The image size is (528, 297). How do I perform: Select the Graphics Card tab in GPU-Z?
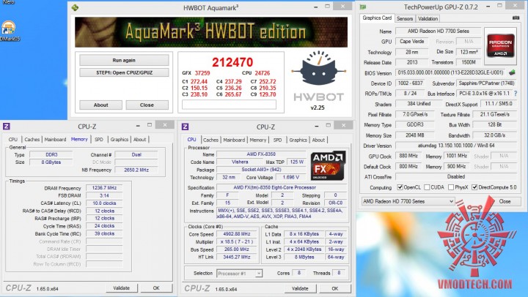(x=377, y=18)
